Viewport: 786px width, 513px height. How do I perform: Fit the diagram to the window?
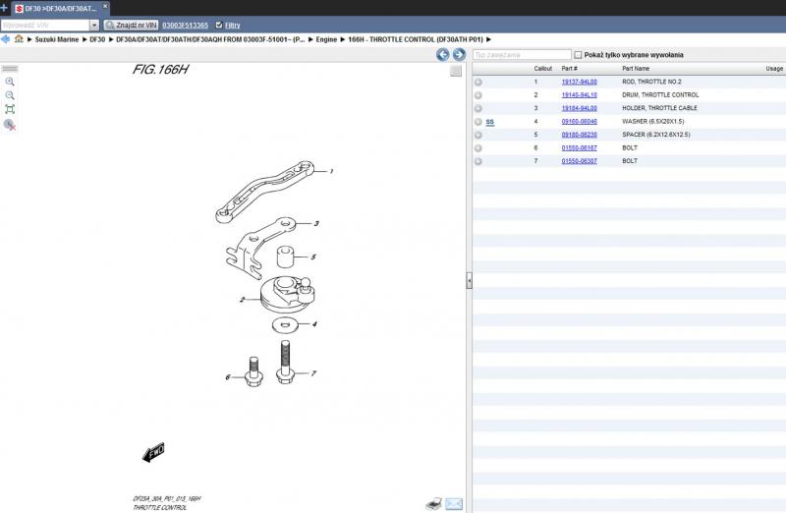click(x=10, y=109)
